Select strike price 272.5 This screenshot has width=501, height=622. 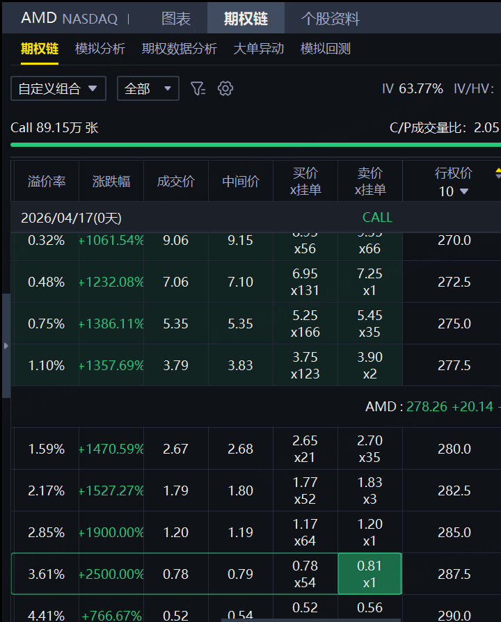[x=454, y=282]
